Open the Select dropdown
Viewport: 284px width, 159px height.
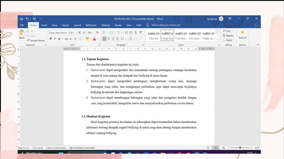tap(228, 40)
